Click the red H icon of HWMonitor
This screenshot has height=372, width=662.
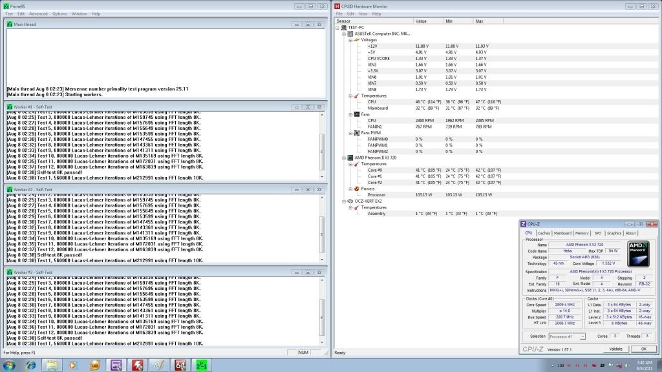pos(337,6)
